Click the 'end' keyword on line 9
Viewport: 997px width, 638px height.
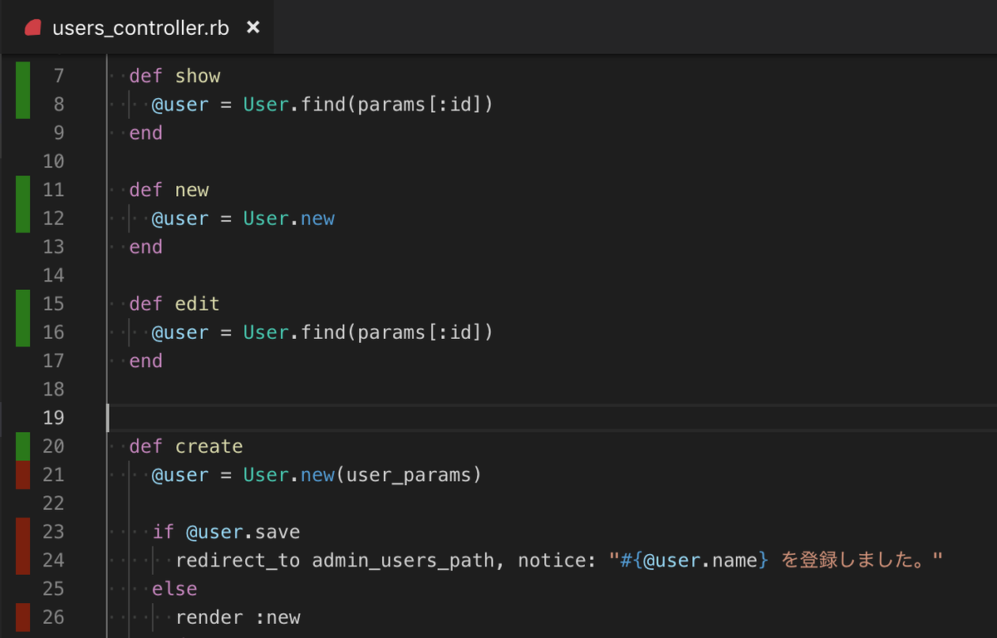pyautogui.click(x=146, y=133)
